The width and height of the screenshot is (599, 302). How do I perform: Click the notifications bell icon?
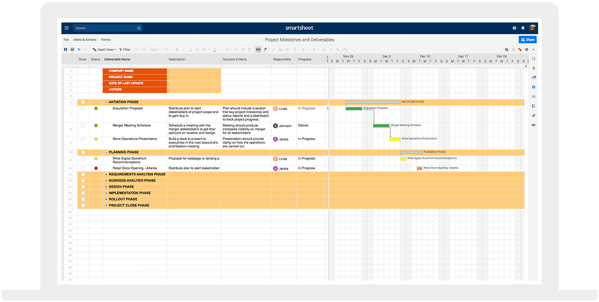point(523,28)
